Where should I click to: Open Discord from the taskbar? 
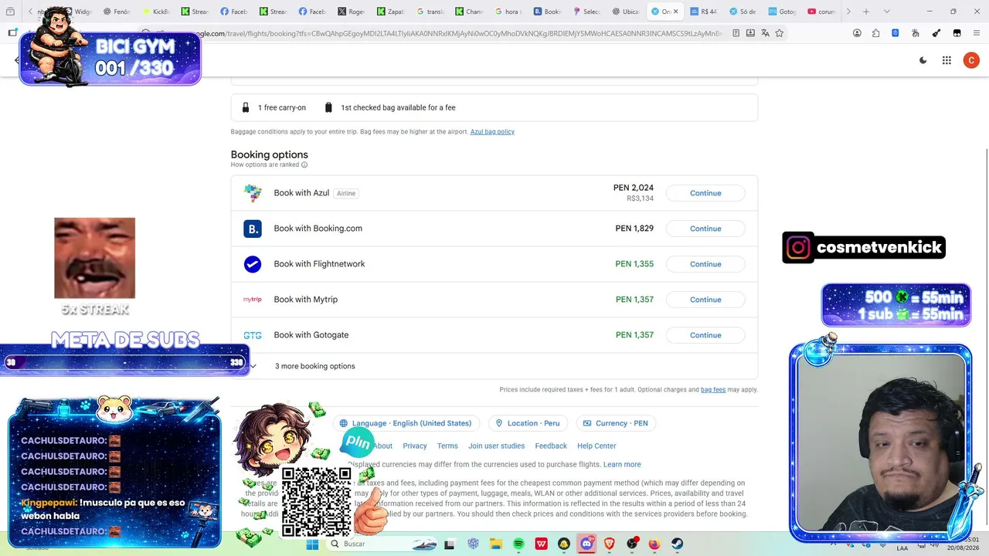[x=586, y=544]
